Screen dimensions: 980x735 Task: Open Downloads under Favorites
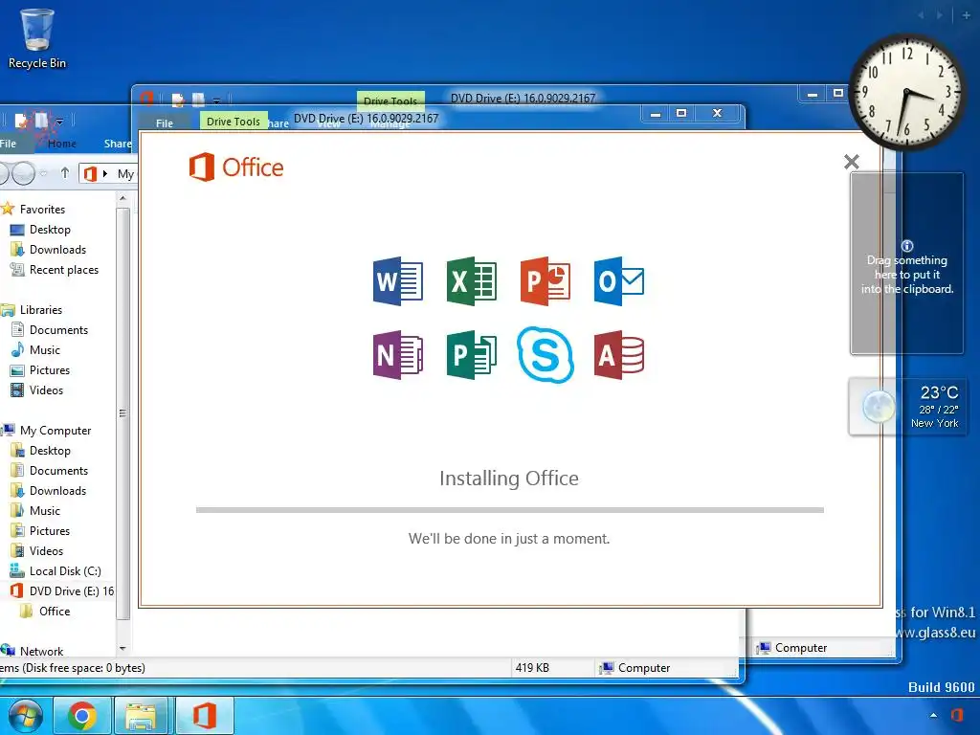tap(48, 250)
